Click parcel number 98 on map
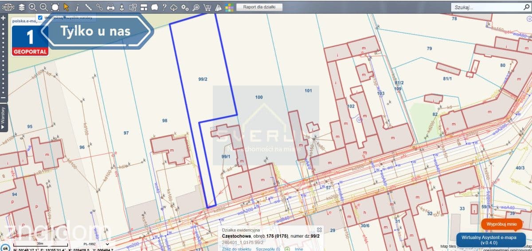 (x=165, y=121)
